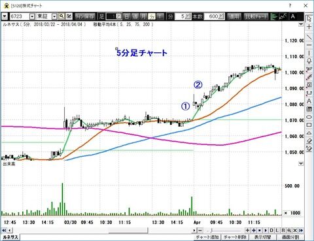Click the チャート追加 button
Image resolution: width=314 pixels, height=241 pixels.
207,237
